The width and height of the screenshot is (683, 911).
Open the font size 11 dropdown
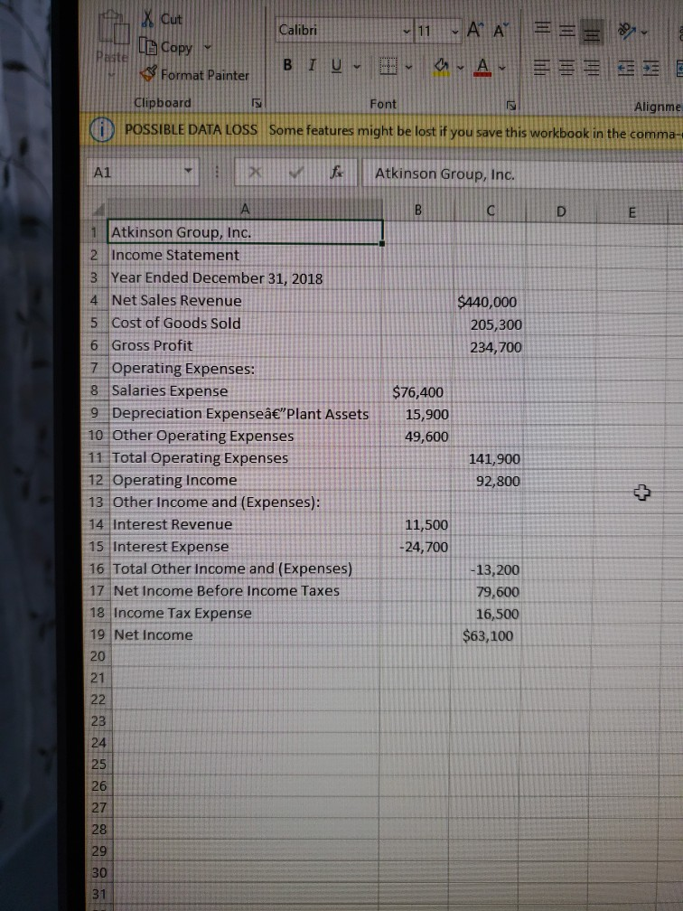click(455, 31)
